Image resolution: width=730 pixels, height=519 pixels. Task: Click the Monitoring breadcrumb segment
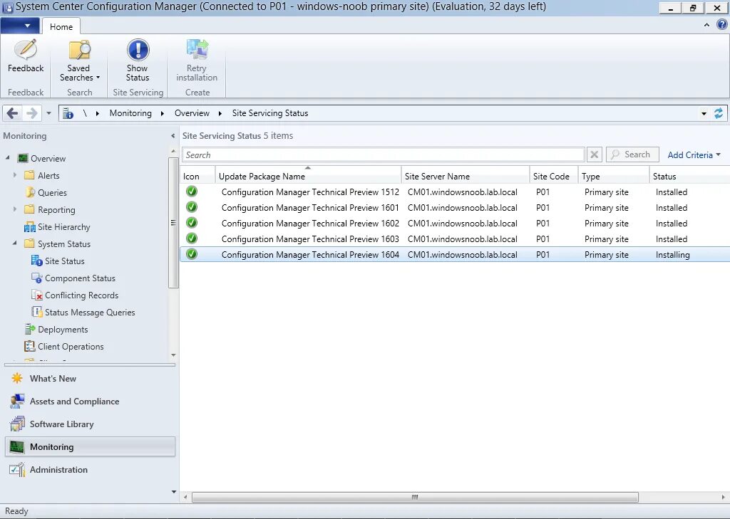130,113
